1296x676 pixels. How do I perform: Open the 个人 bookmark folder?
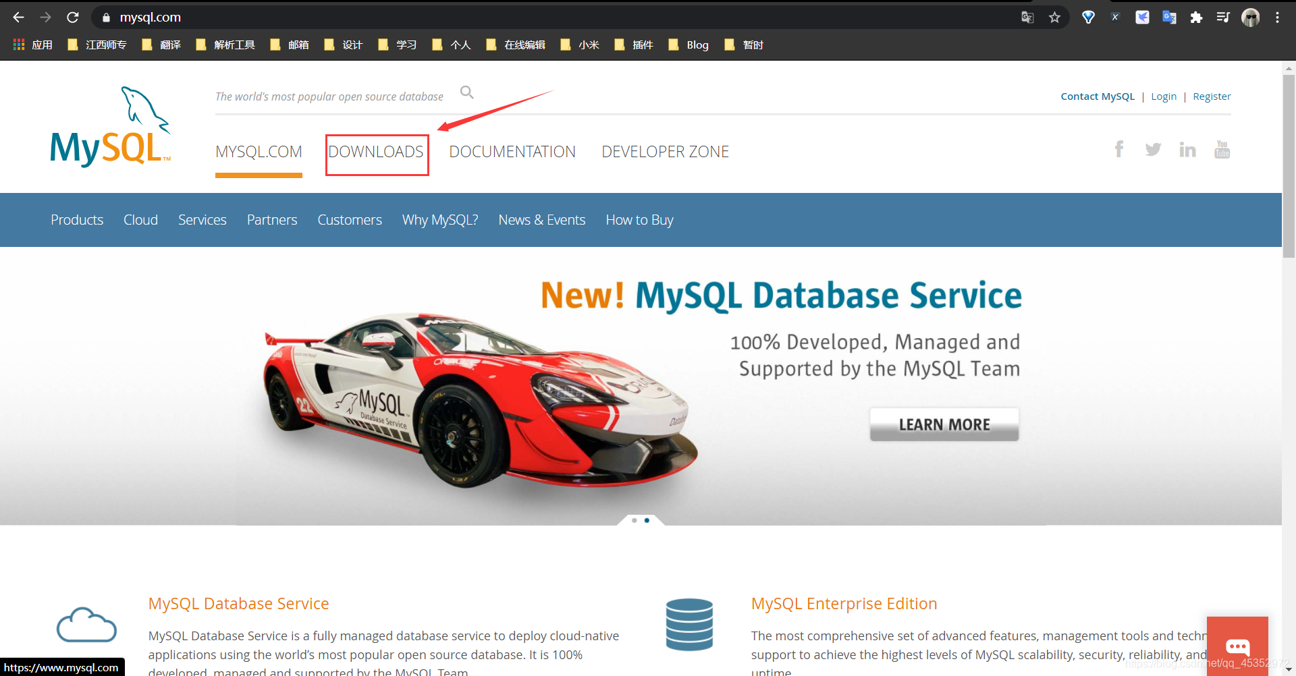pos(452,45)
